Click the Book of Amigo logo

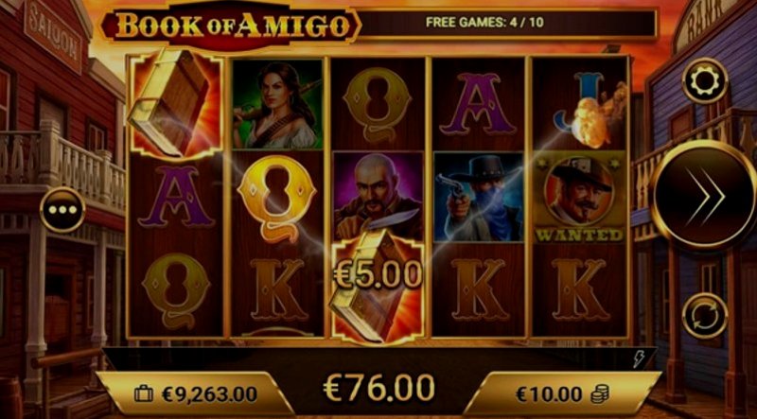[231, 26]
